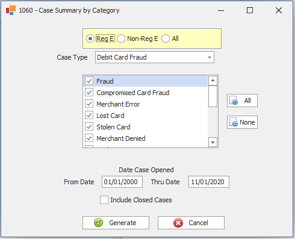Screen dimensions: 295x239
Task: Uncheck the Merchant Error checkbox
Action: click(x=89, y=104)
